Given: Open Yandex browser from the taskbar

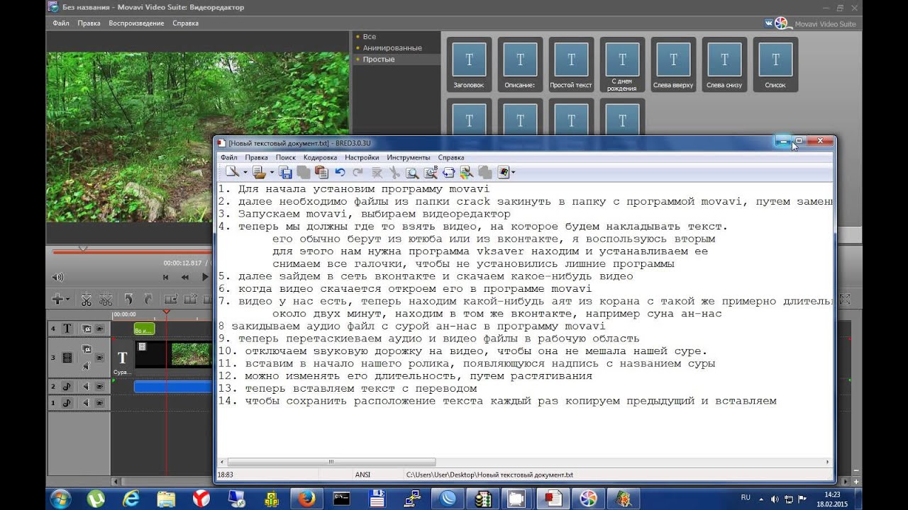Looking at the screenshot, I should (201, 499).
